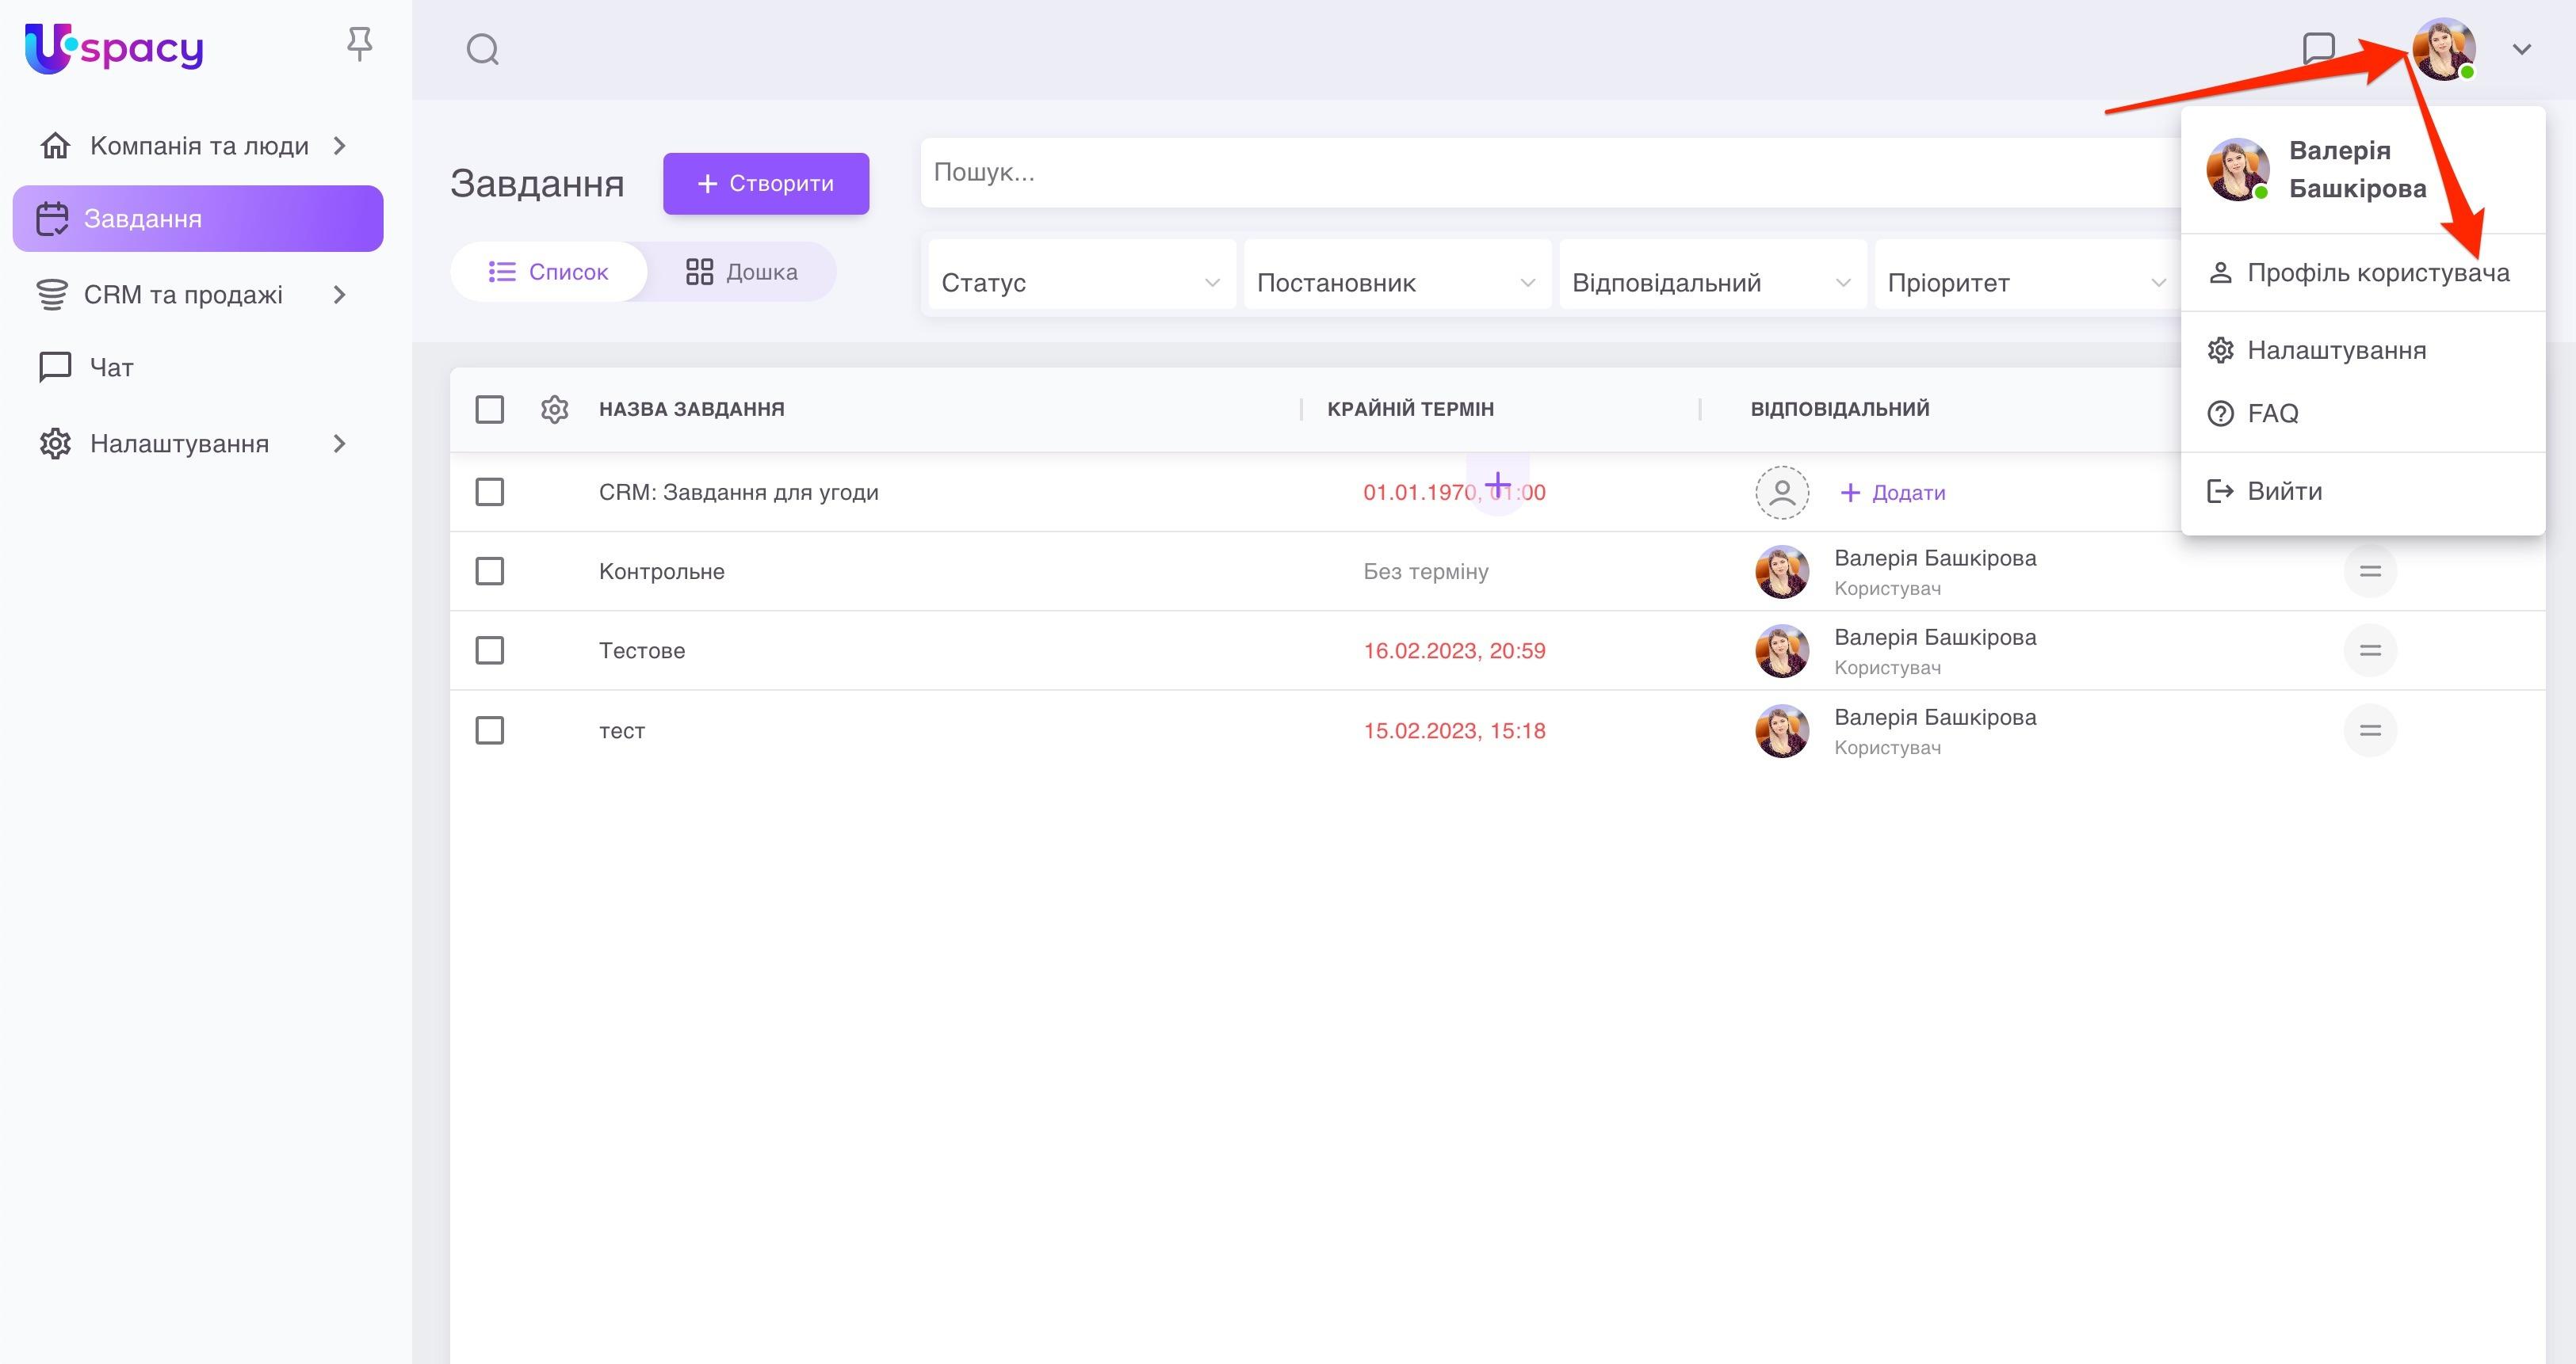Open chat bubble icon in header
The image size is (2576, 1364).
pos(2318,48)
